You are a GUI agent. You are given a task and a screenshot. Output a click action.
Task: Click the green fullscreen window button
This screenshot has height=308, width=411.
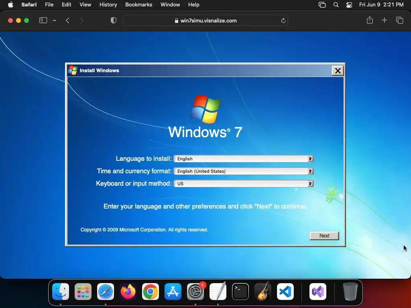(x=26, y=20)
